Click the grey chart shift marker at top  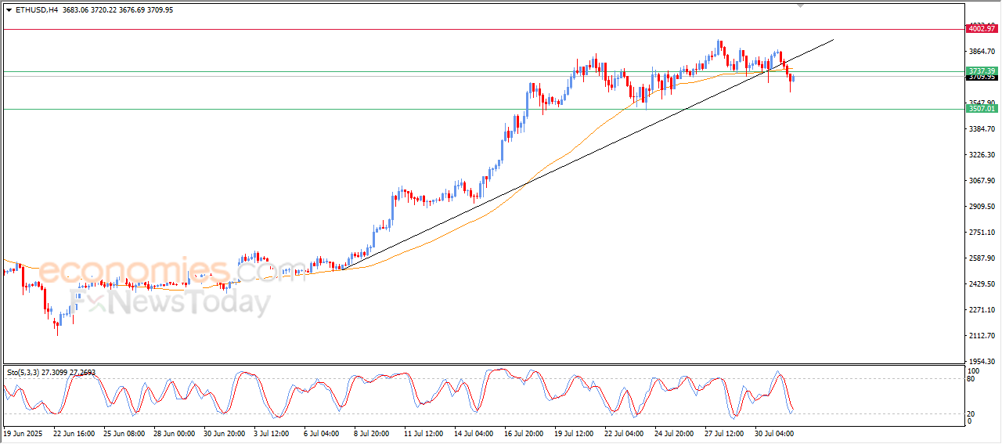(799, 5)
